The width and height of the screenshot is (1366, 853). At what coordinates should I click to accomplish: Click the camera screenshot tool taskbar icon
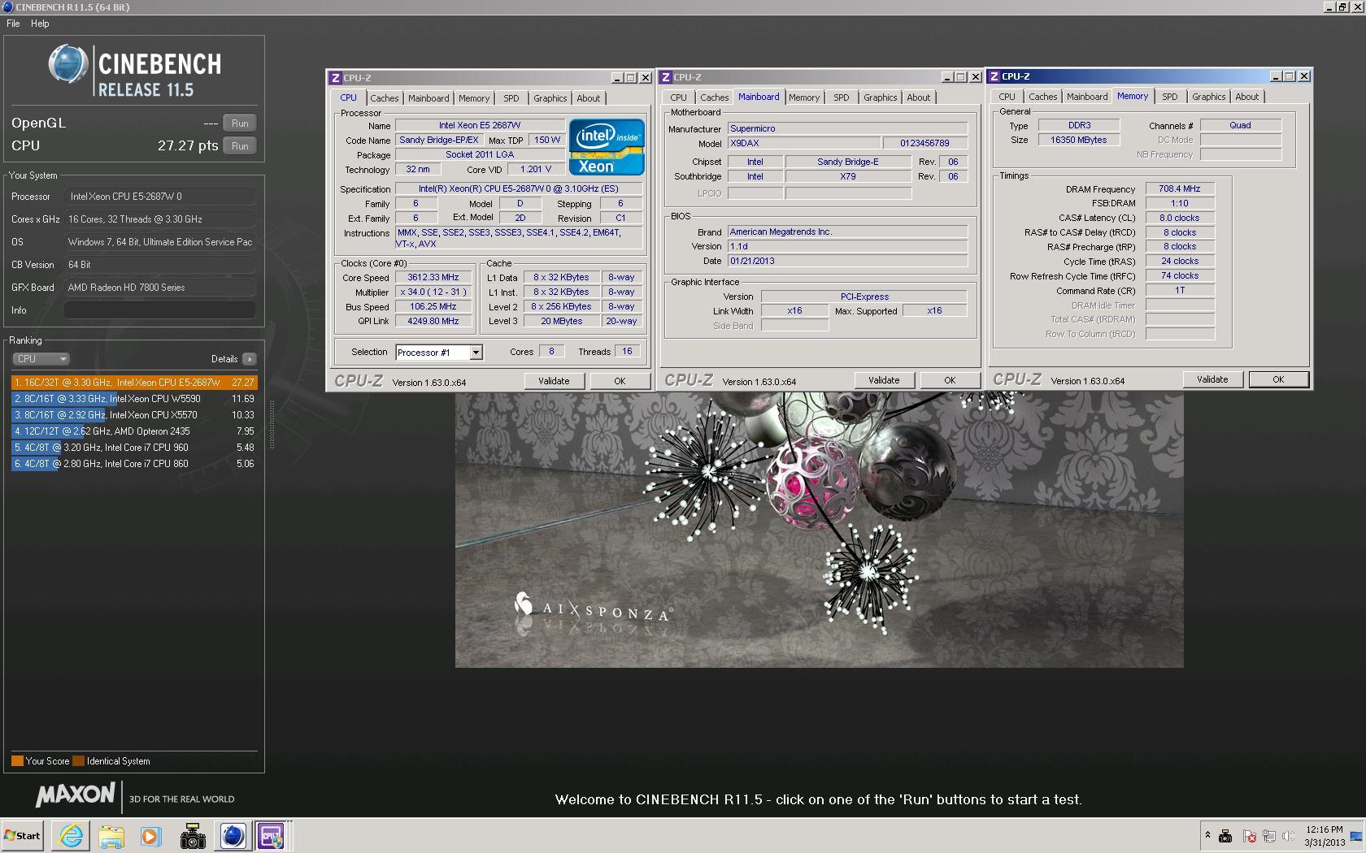(x=193, y=836)
